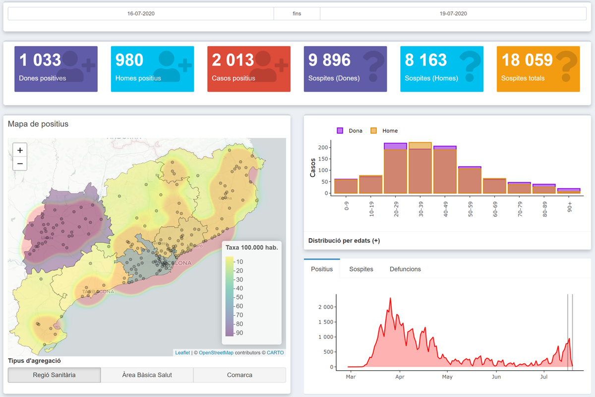
Task: Click the Sospites totals question mark icon
Action: [567, 66]
